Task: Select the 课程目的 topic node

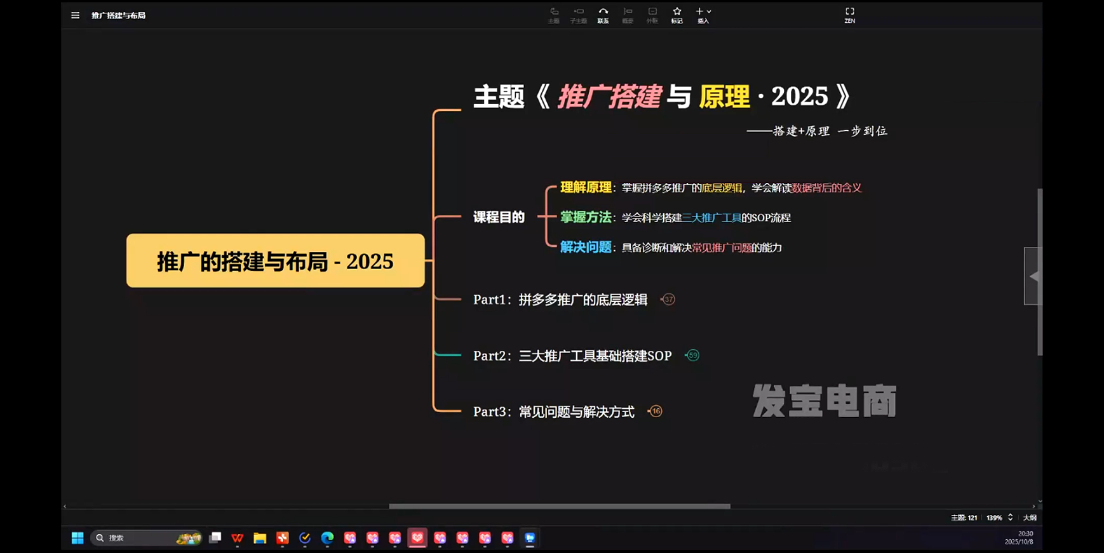Action: click(499, 217)
